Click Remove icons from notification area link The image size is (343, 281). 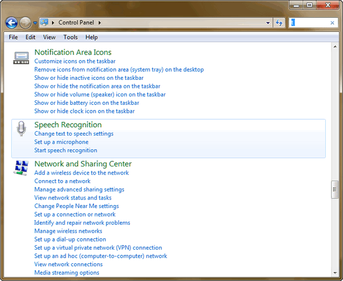[119, 70]
